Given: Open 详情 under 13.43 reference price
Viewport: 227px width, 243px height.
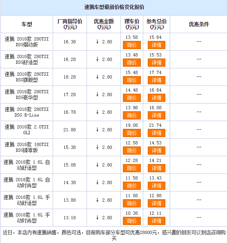Looking at the screenshot, I should click(x=156, y=186).
